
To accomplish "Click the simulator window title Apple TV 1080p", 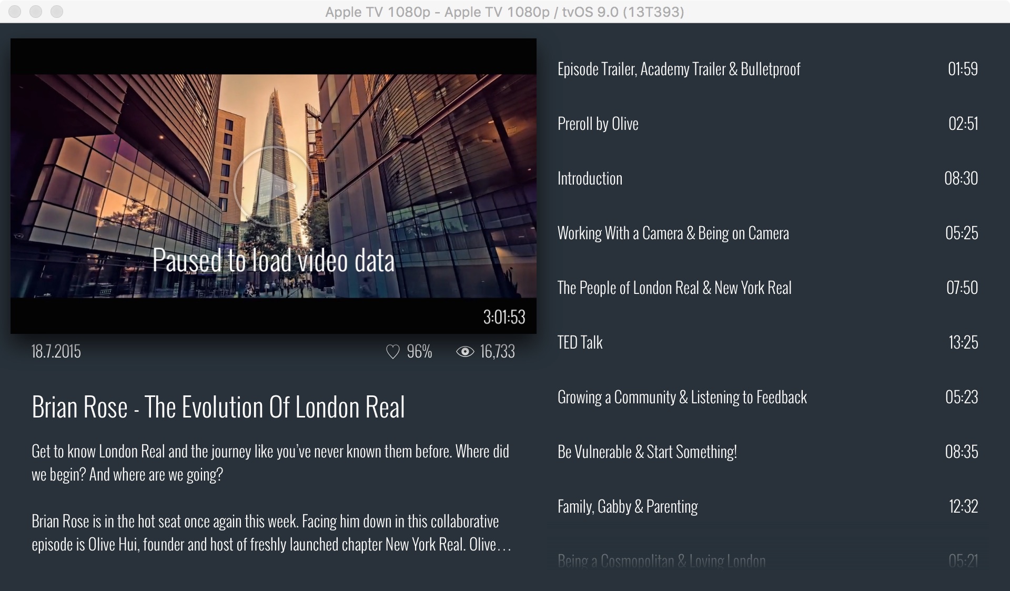I will click(504, 12).
